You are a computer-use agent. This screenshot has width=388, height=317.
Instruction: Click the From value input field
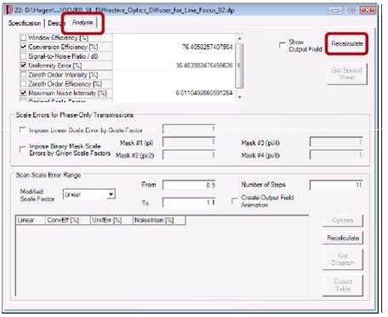pyautogui.click(x=189, y=185)
